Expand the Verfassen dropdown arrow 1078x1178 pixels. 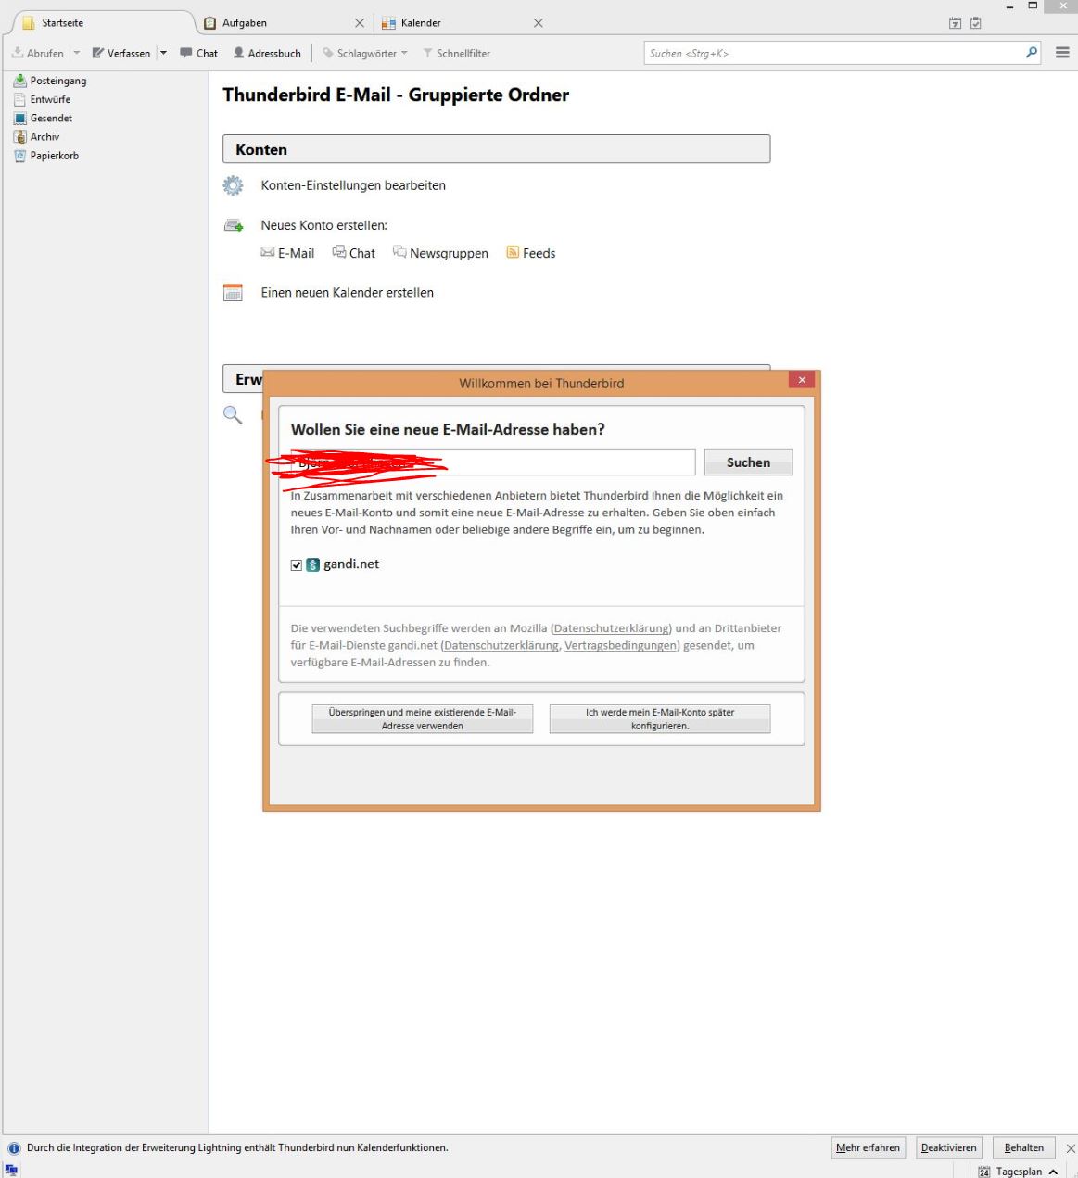(x=163, y=53)
